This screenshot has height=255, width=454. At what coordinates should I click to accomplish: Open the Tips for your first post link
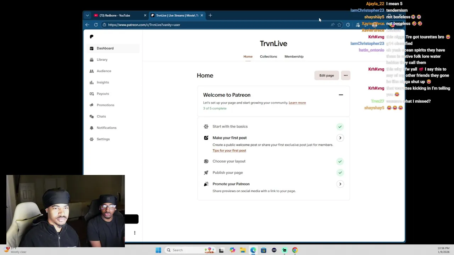[229, 151]
